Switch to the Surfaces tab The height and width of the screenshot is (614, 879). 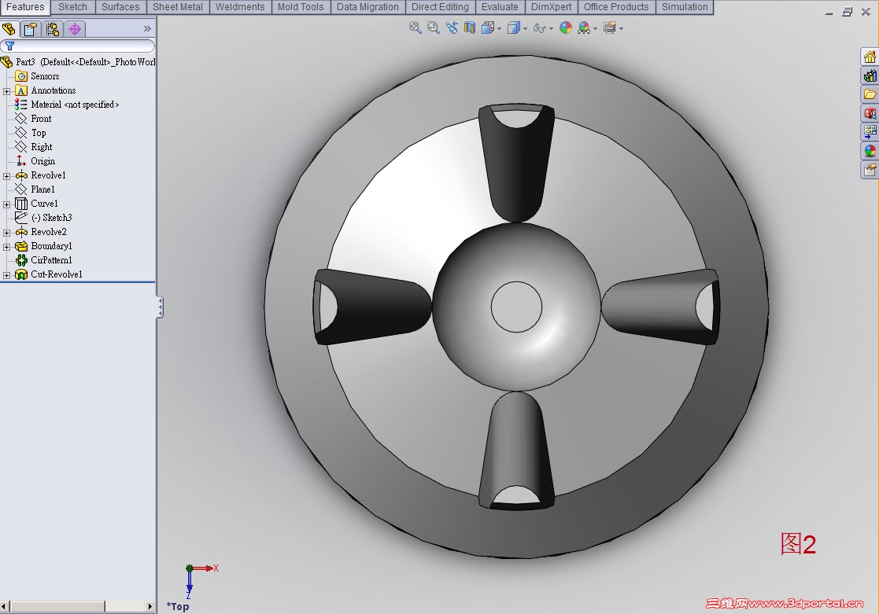tap(120, 7)
